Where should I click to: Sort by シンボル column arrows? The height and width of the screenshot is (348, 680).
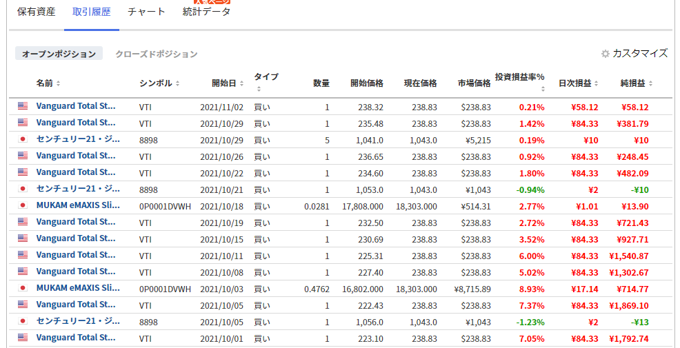(177, 83)
